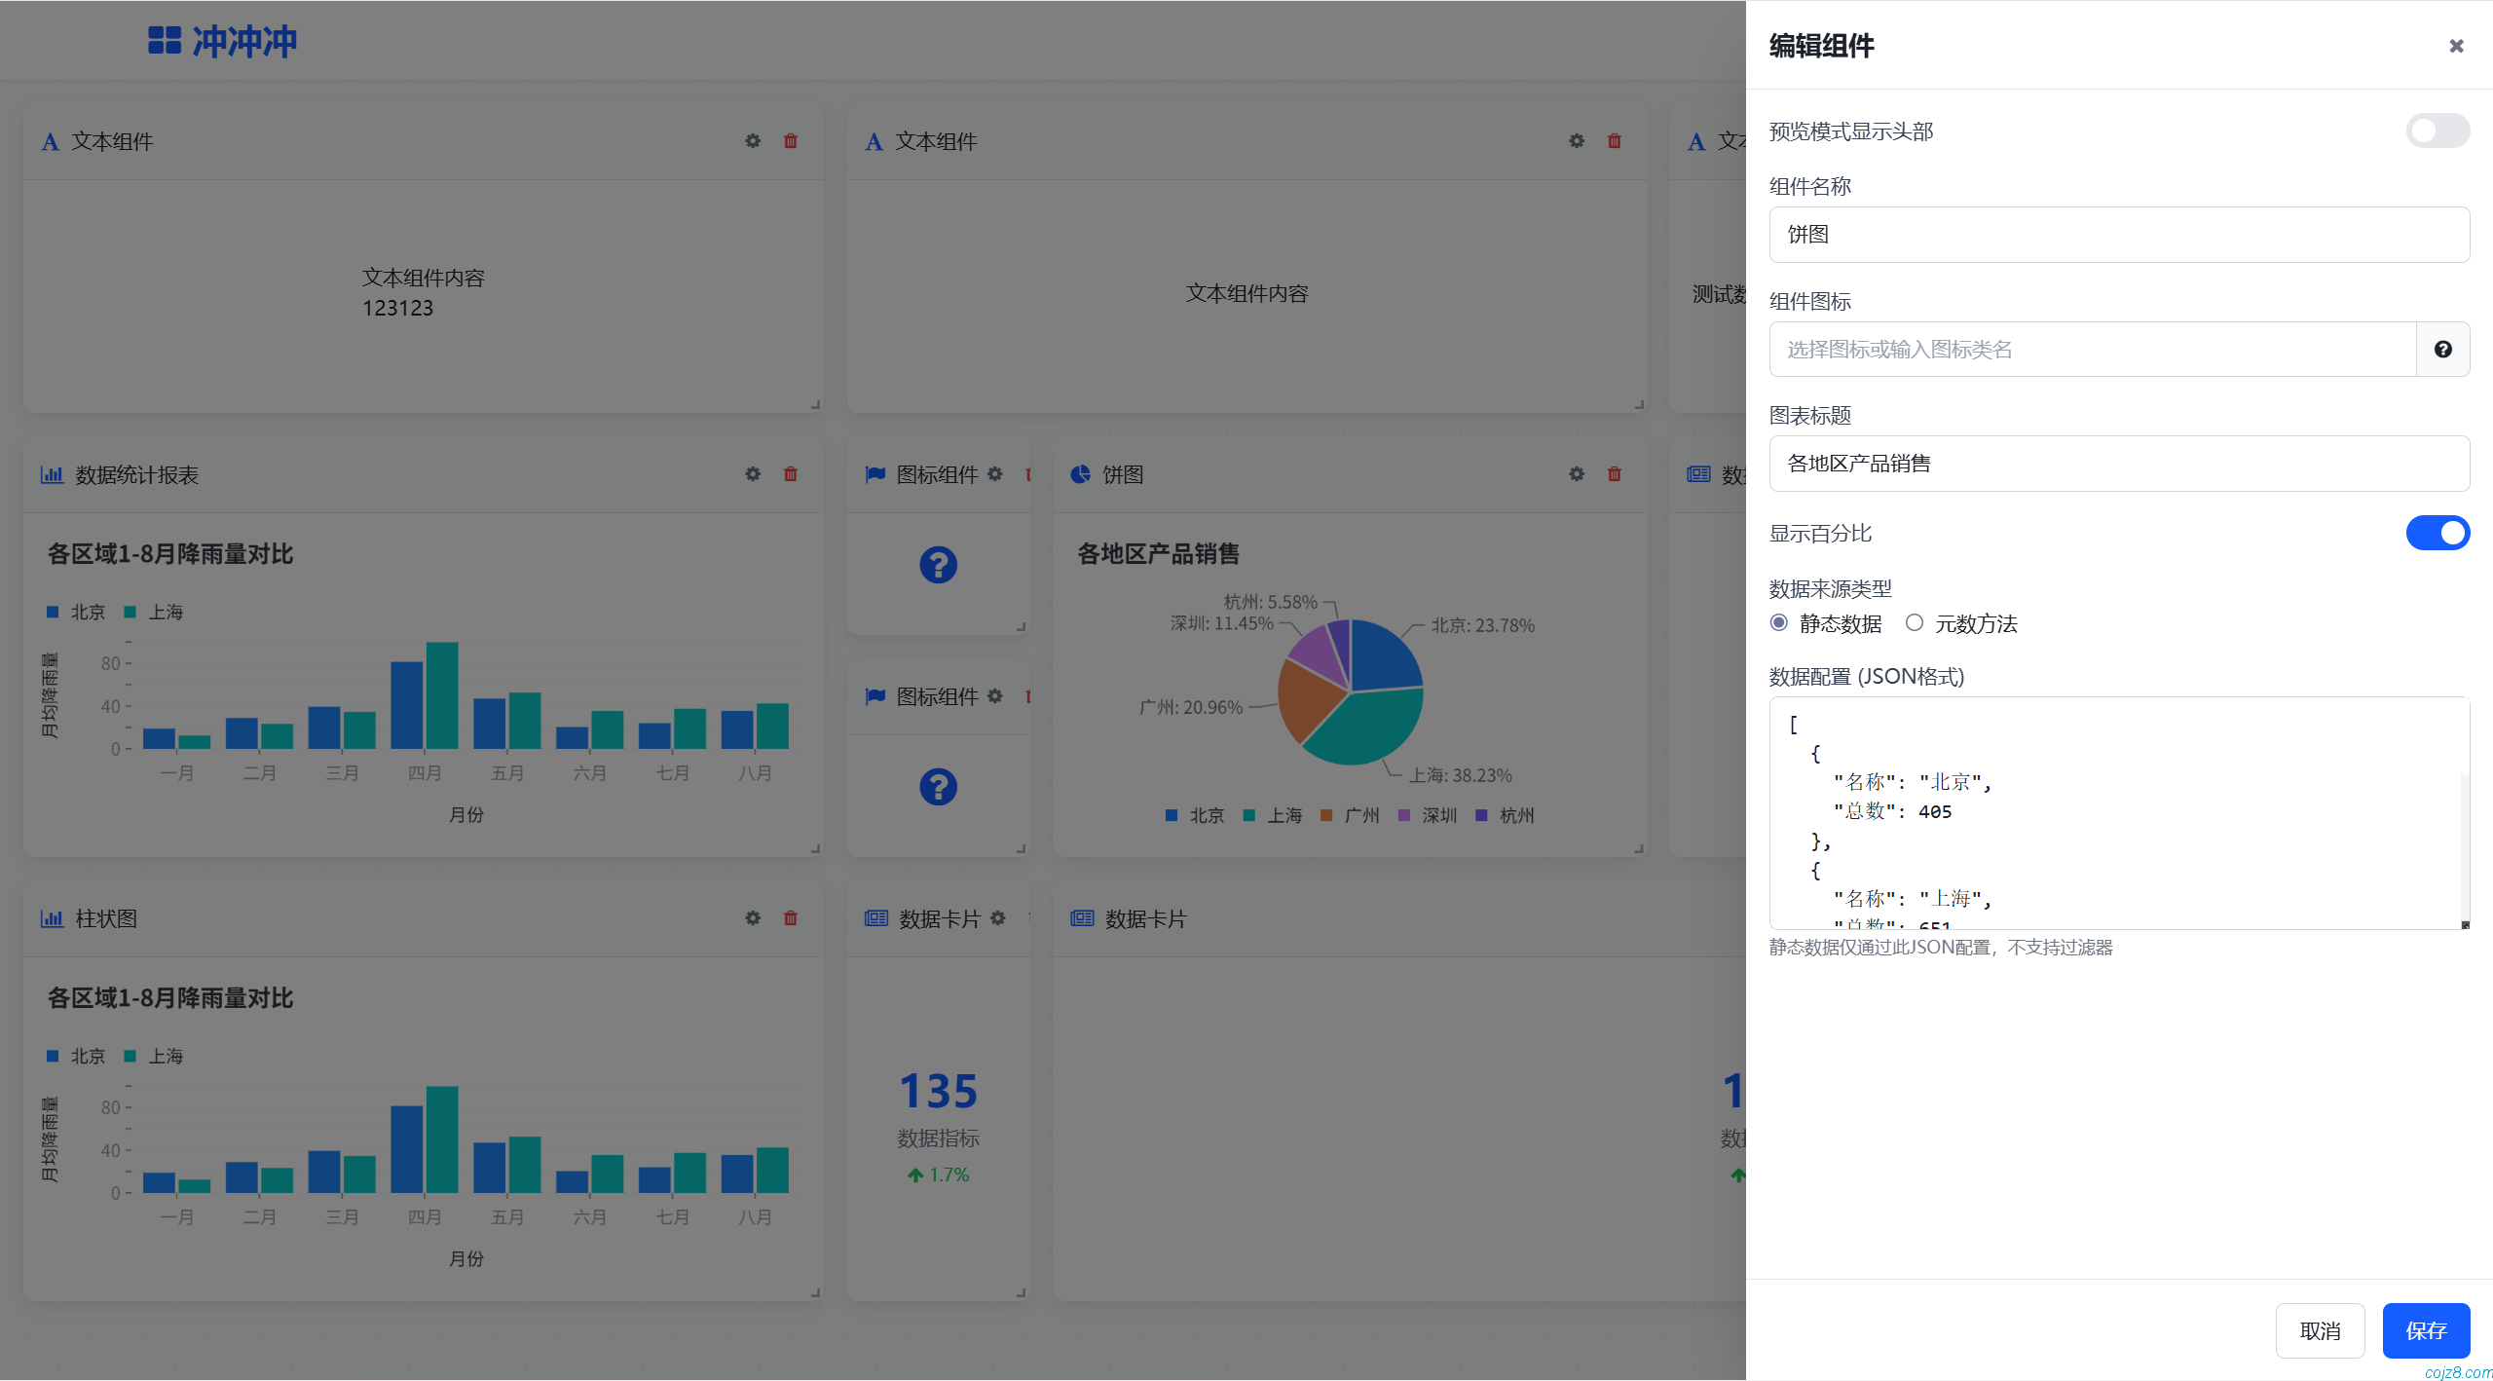The height and width of the screenshot is (1381, 2493).
Task: Enable 预览模式显示头部 switch
Action: coord(2437,131)
